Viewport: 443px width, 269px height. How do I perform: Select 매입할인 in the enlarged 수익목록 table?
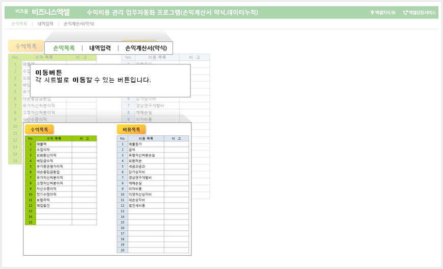click(54, 205)
